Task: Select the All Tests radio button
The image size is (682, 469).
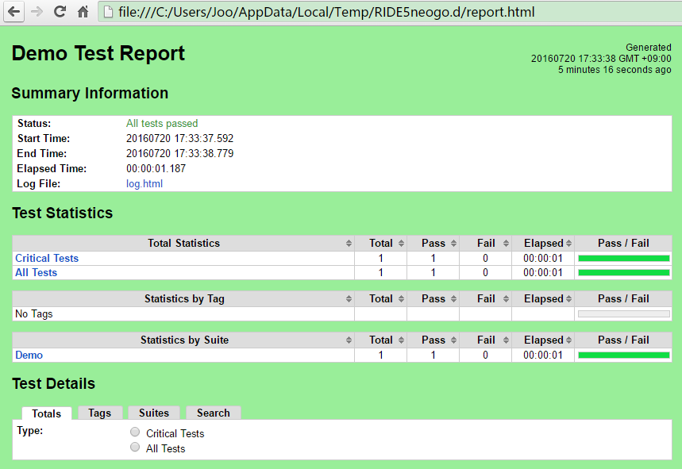Action: coord(135,448)
